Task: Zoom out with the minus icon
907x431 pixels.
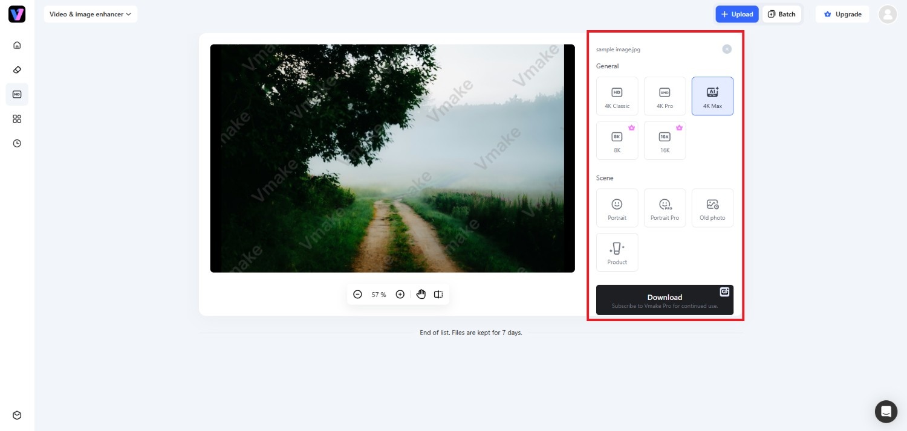Action: tap(357, 295)
